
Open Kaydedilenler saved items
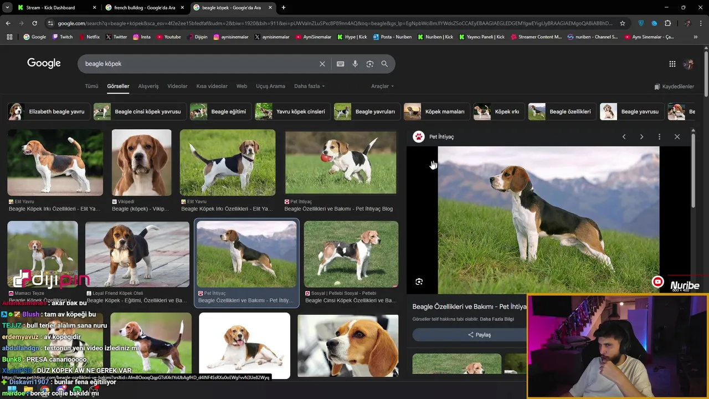tap(674, 86)
